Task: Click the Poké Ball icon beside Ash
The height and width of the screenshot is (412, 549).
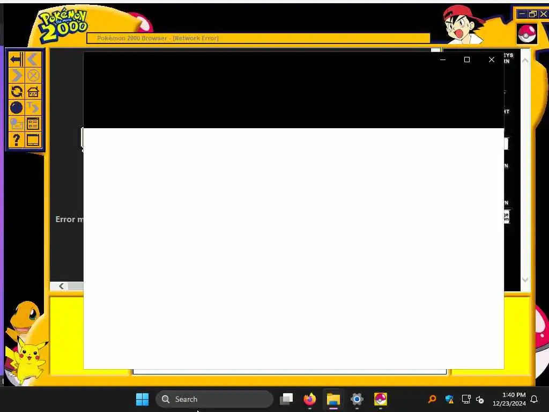Action: pyautogui.click(x=527, y=34)
